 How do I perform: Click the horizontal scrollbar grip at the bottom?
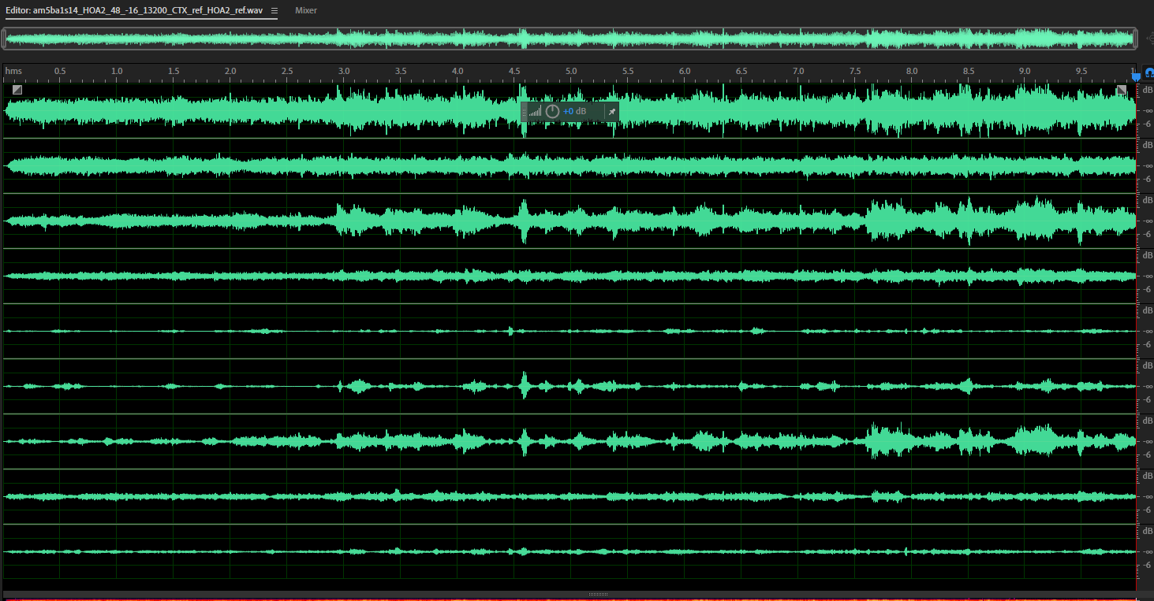pos(599,595)
